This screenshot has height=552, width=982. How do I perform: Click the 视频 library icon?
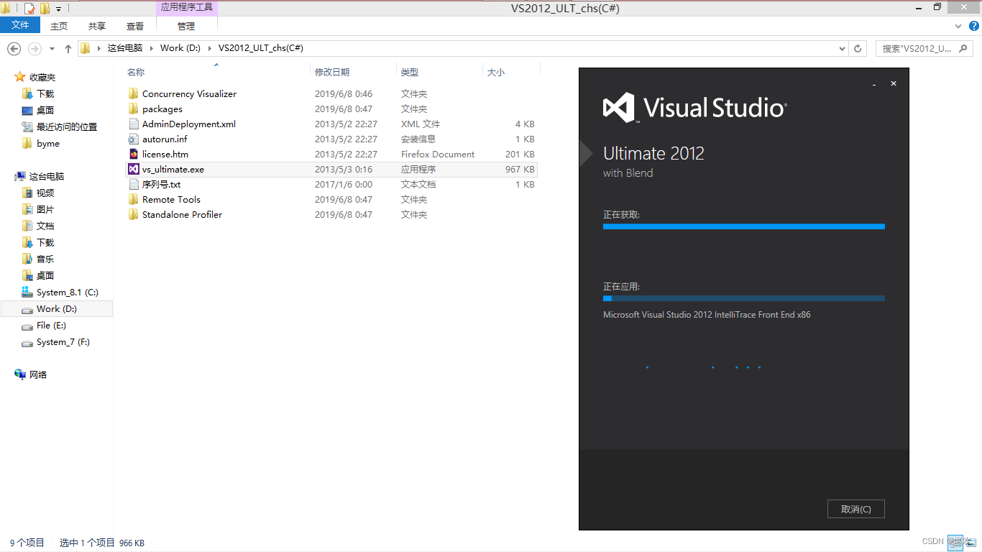(x=27, y=193)
